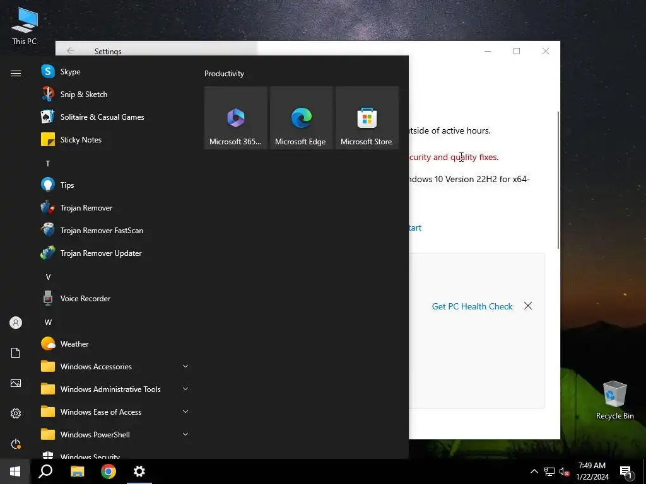The height and width of the screenshot is (484, 646).
Task: Jump to letter V in app list
Action: tap(48, 277)
